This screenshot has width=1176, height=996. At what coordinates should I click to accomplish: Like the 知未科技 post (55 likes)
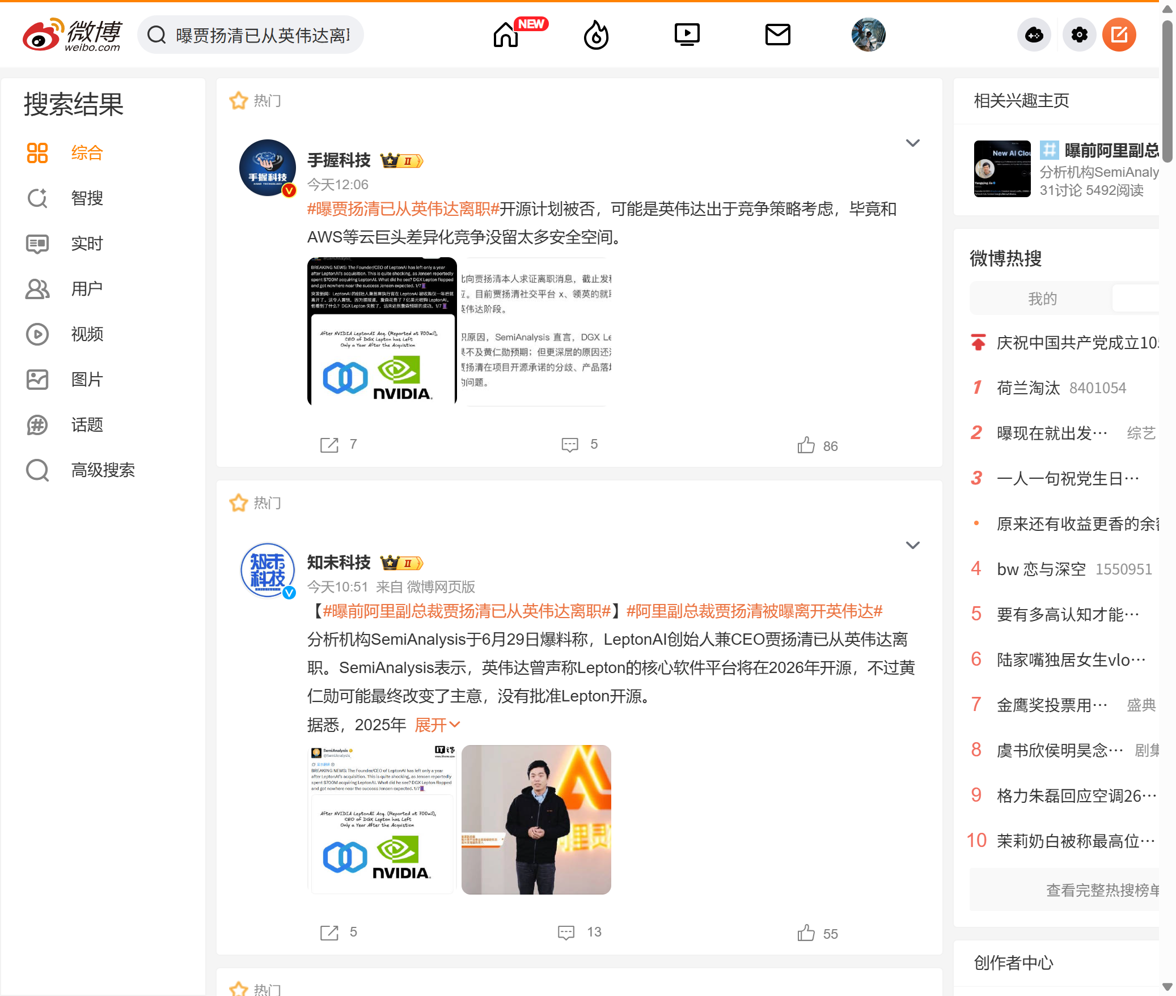tap(817, 934)
